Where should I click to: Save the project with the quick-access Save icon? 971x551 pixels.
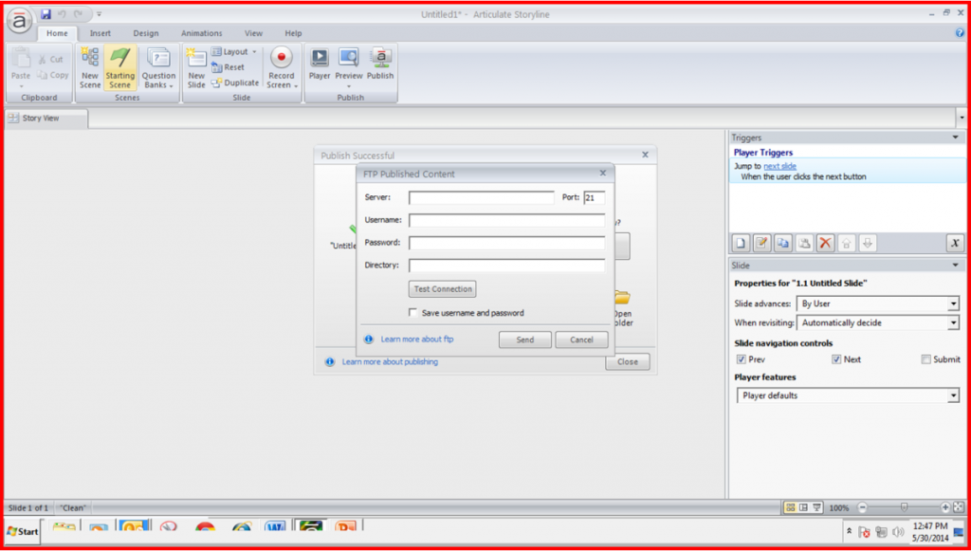click(x=46, y=13)
